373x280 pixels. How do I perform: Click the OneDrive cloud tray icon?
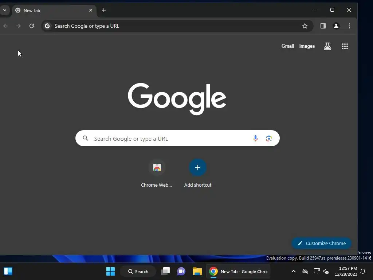[305, 271]
